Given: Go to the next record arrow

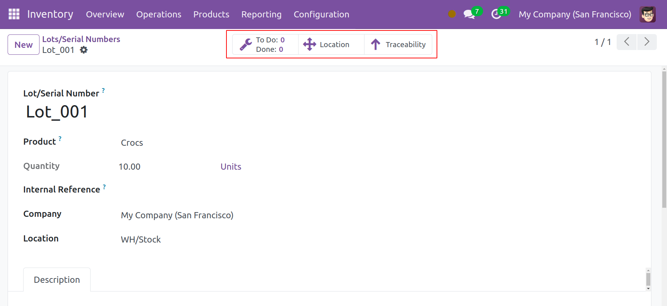Looking at the screenshot, I should click(x=647, y=42).
